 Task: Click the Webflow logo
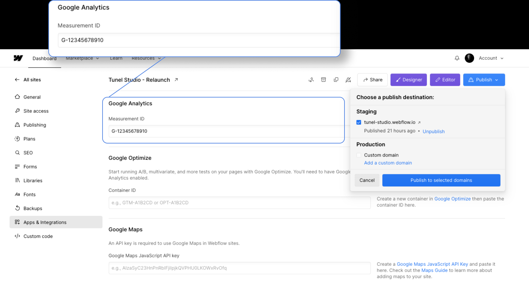(18, 58)
